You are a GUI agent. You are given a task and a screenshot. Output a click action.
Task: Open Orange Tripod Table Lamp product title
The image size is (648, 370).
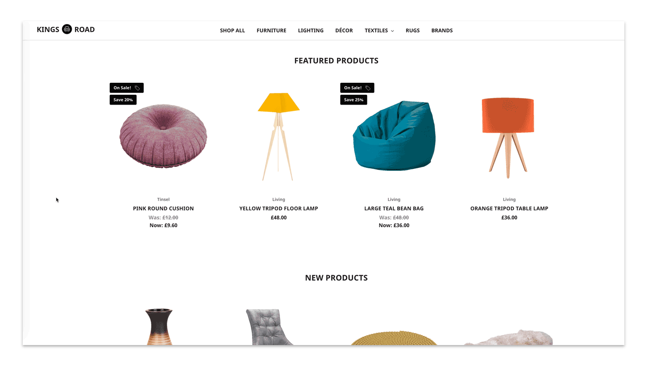pos(509,209)
